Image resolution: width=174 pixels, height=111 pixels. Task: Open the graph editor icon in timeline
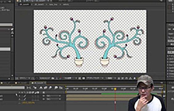(61, 88)
